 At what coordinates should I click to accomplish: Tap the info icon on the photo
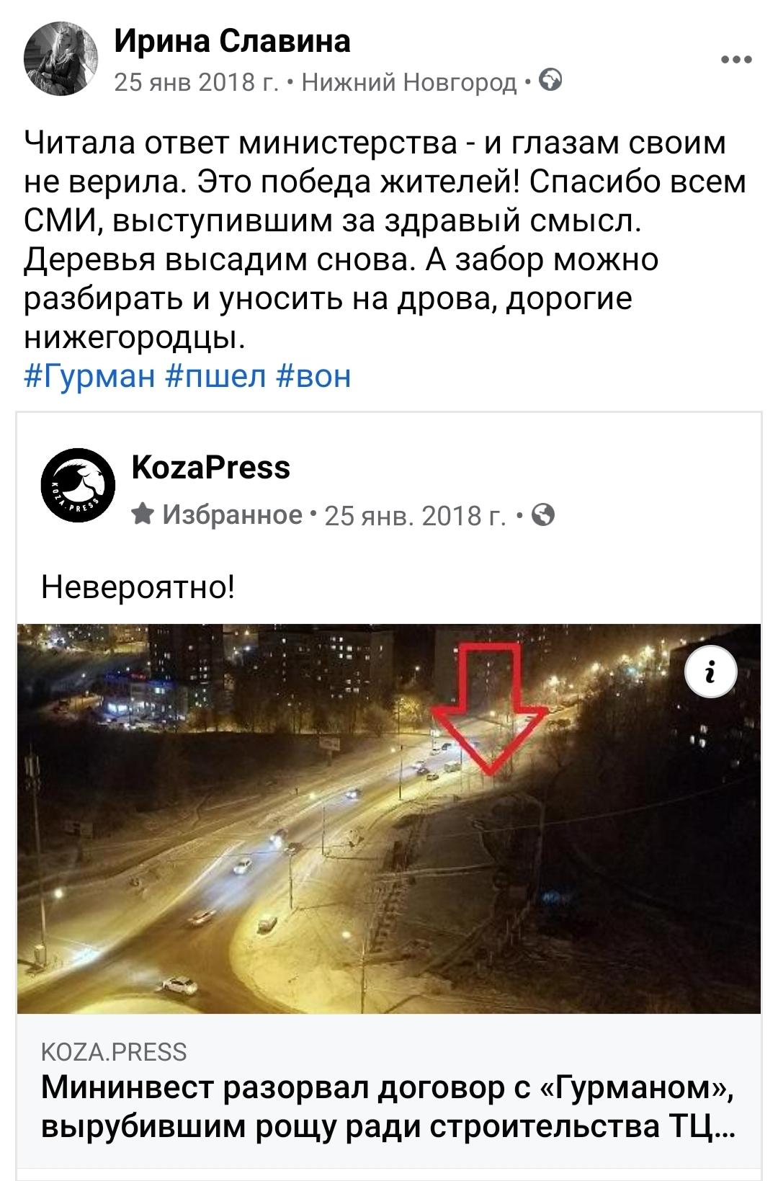711,673
